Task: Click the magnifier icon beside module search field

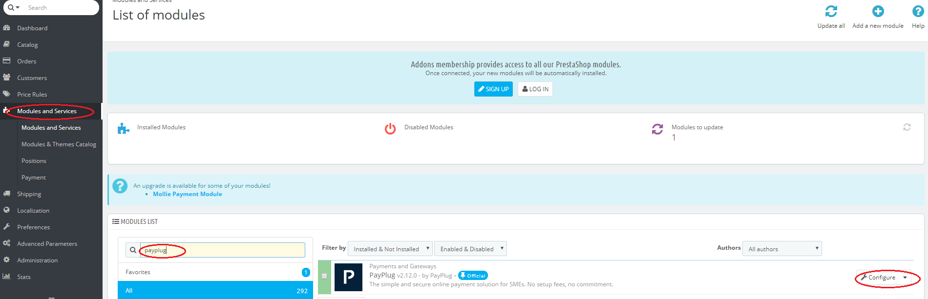Action: click(x=133, y=250)
